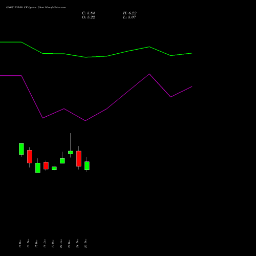Select the green candlestick for 26 Dec
This screenshot has height=256, width=256.
point(87,165)
